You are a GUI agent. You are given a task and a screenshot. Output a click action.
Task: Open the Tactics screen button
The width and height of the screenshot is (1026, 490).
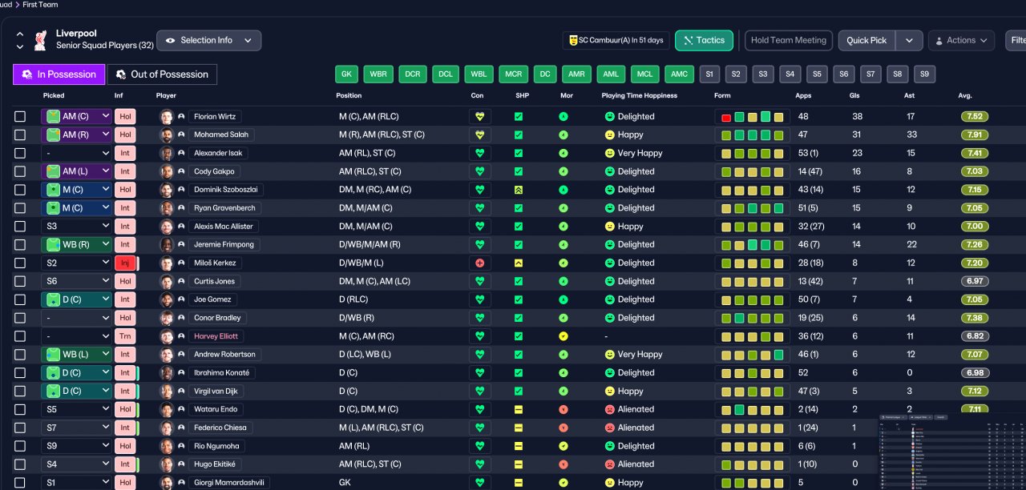click(x=704, y=40)
